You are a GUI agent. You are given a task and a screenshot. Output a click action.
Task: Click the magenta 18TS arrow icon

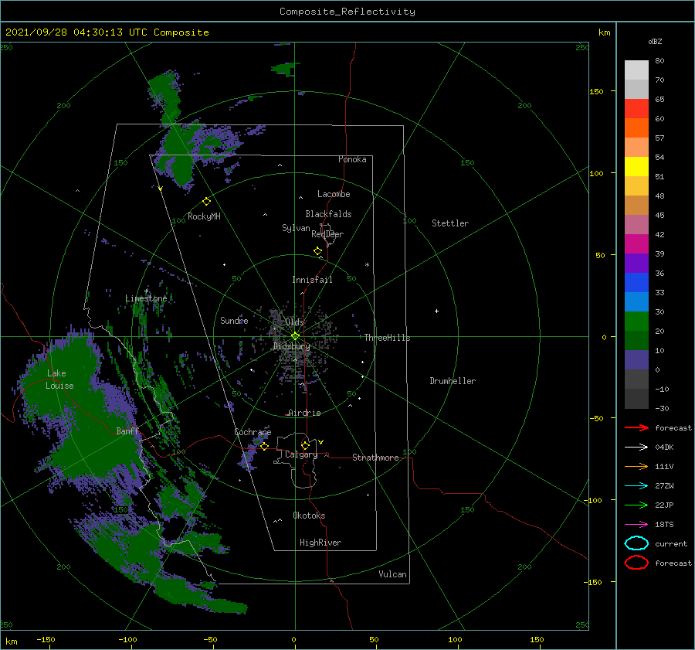pyautogui.click(x=636, y=525)
